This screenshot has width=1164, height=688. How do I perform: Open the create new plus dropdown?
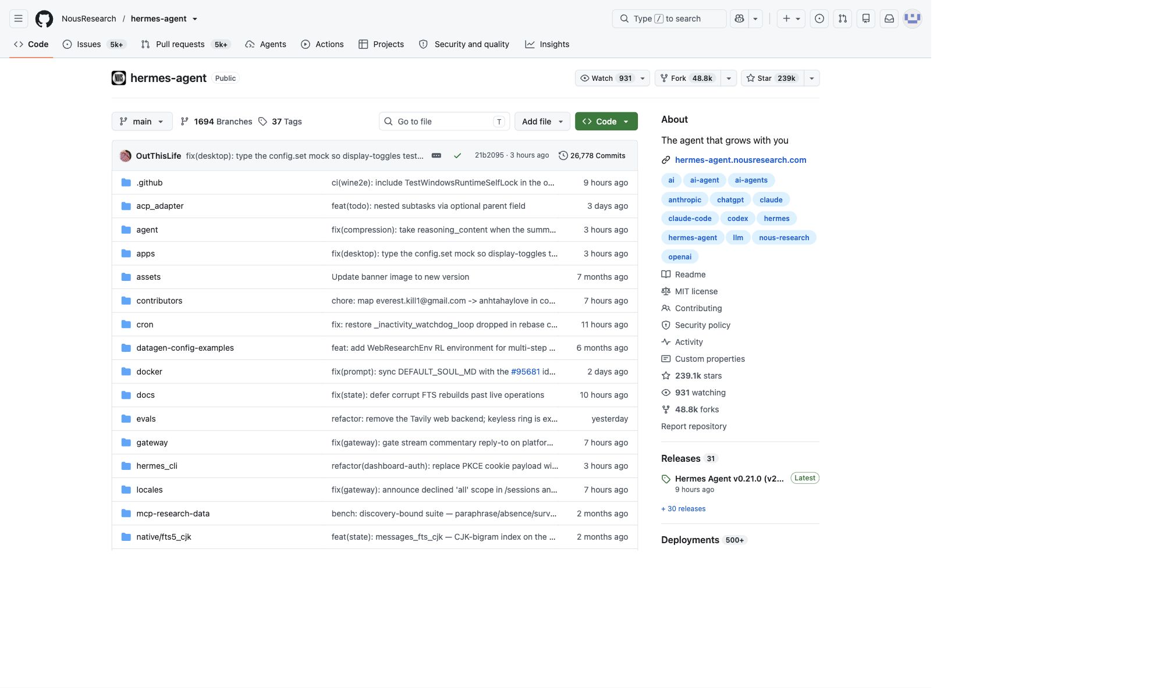[792, 19]
